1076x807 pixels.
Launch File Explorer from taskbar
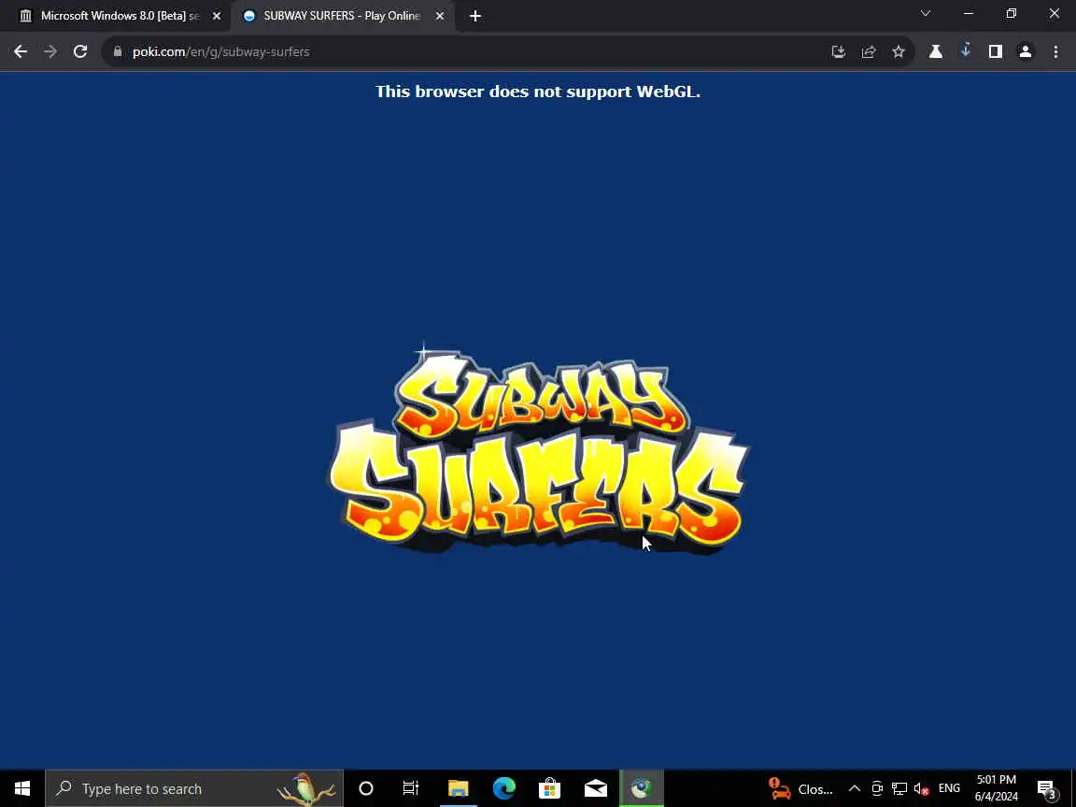(458, 788)
